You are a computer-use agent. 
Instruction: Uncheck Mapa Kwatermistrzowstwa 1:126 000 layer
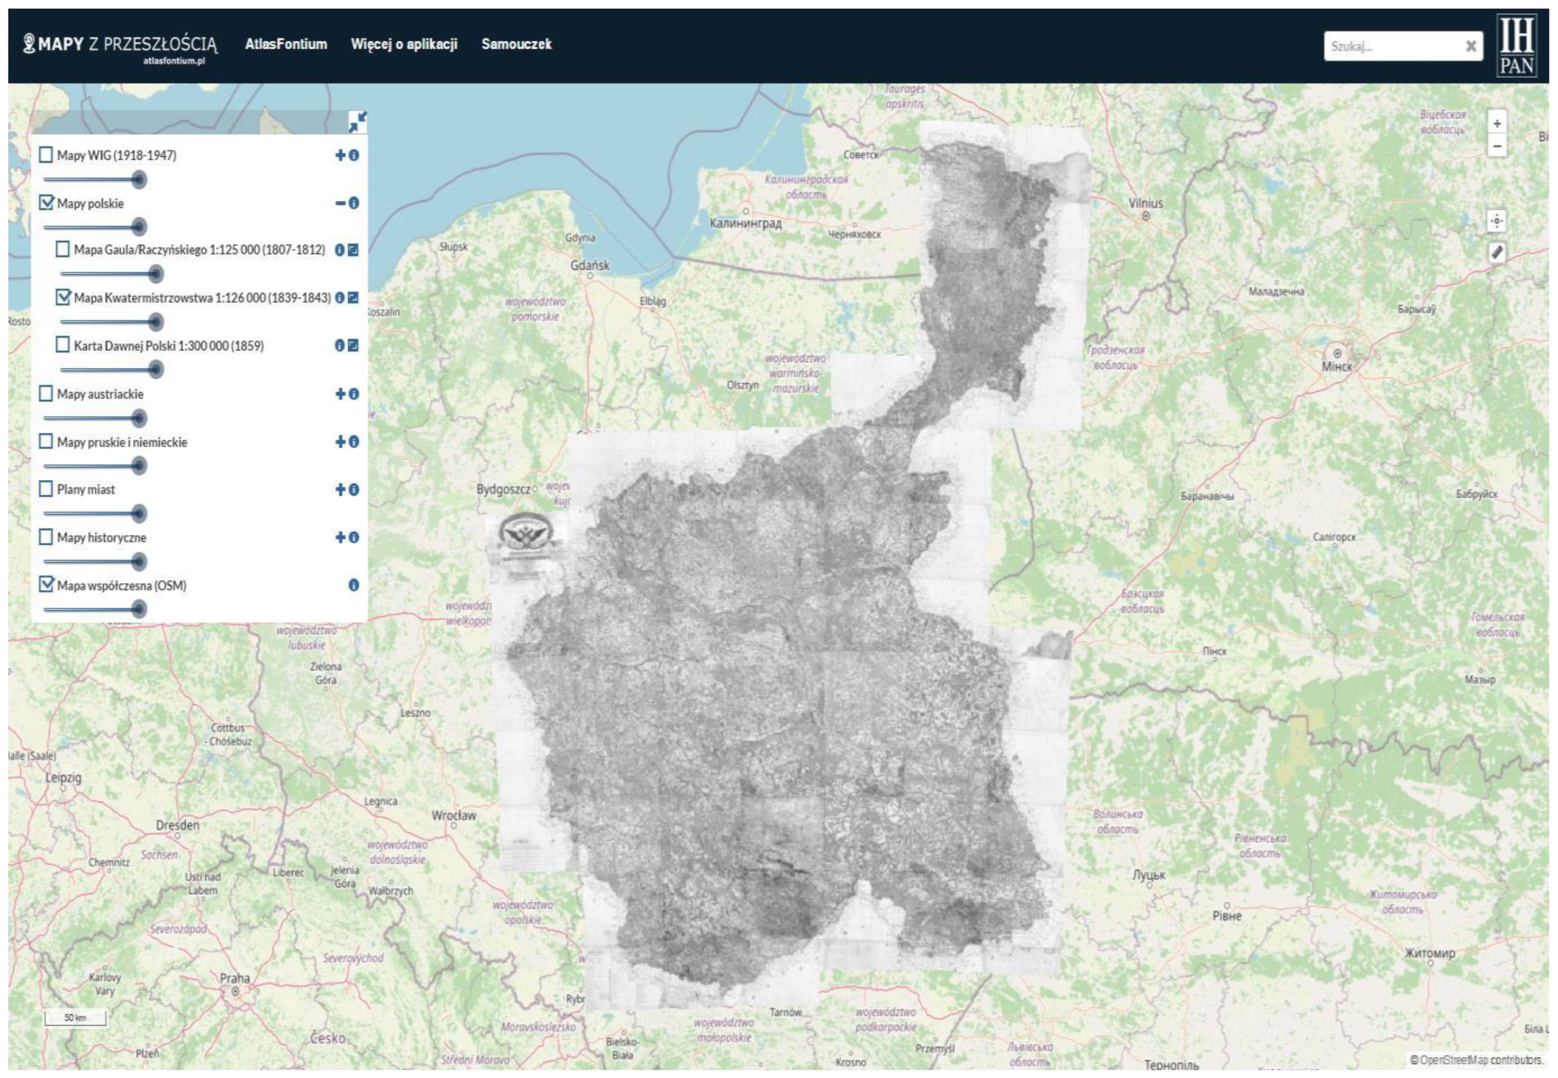(x=63, y=298)
